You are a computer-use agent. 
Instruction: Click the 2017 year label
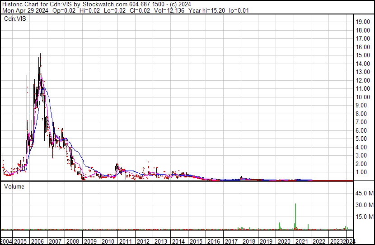tap(231, 241)
